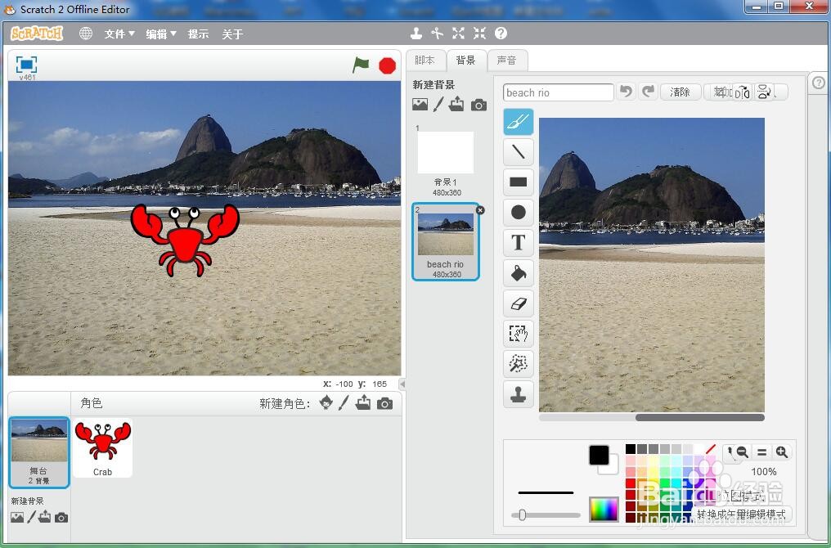831x548 pixels.
Task: Undo the last paint edit
Action: pyautogui.click(x=626, y=92)
